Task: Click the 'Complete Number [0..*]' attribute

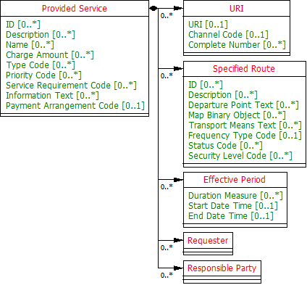Action: click(237, 45)
